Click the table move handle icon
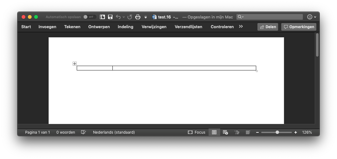This screenshot has width=337, height=159. 75,64
